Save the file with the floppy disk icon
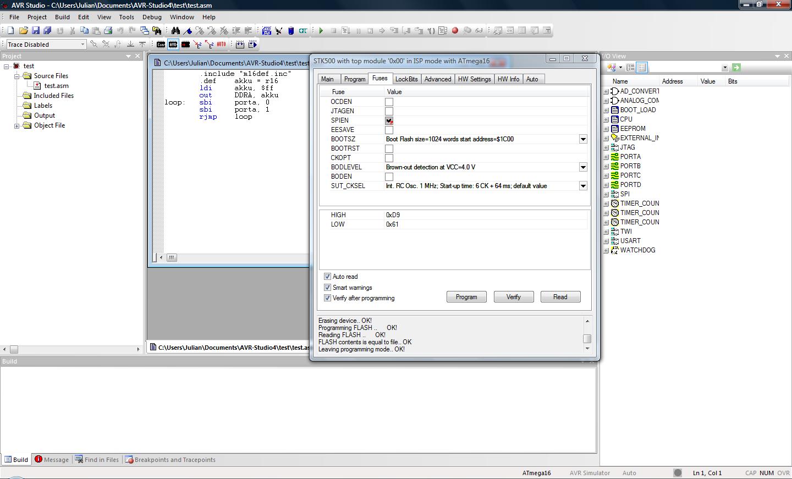Image resolution: width=792 pixels, height=479 pixels. 36,31
